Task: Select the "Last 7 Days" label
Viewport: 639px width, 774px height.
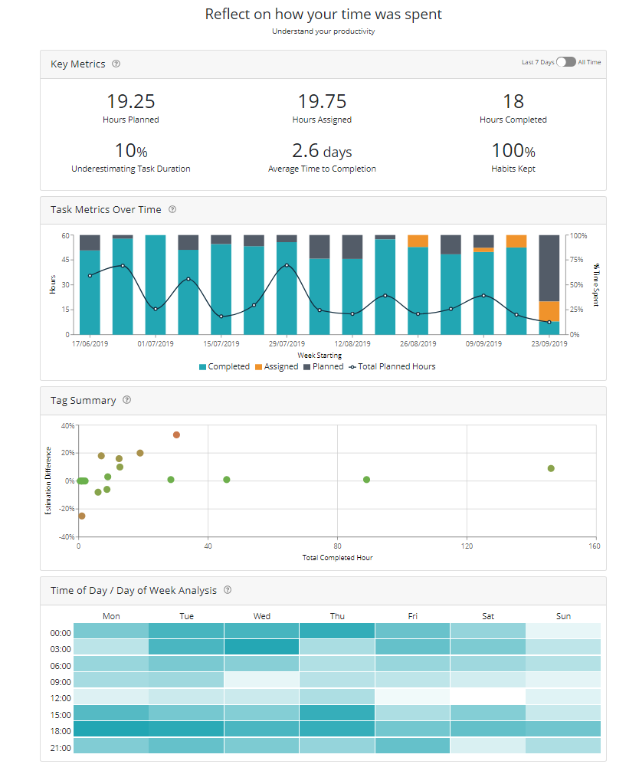Action: coord(537,62)
